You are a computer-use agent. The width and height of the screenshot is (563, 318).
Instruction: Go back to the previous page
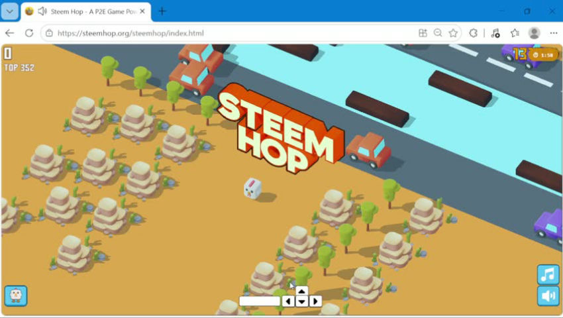pos(10,33)
